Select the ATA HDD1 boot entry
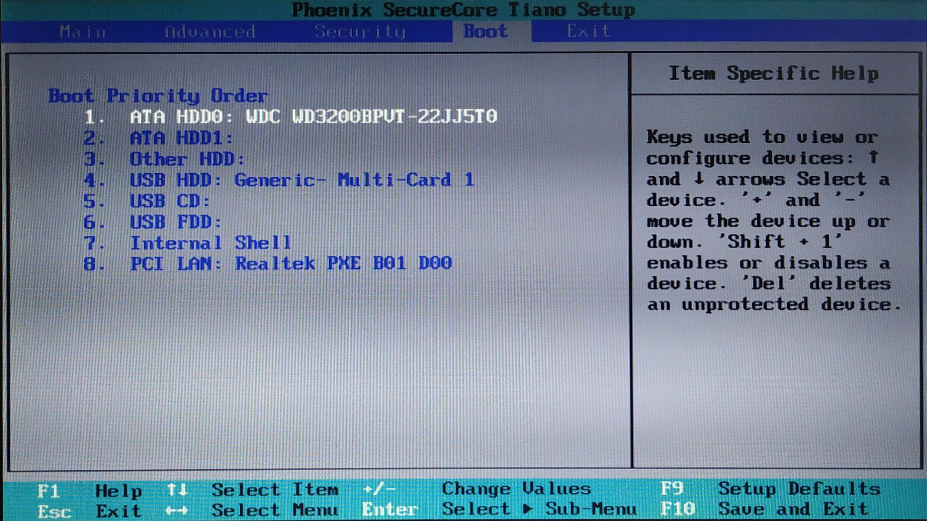Viewport: 927px width, 521px height. point(159,138)
